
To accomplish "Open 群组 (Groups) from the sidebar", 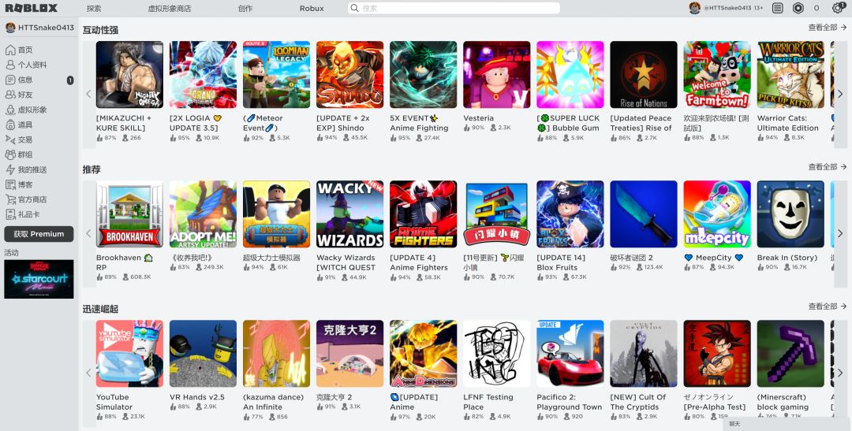I will [24, 154].
